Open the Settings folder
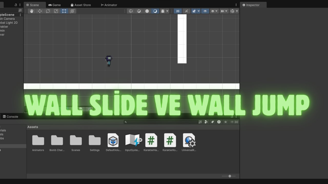 95,143
